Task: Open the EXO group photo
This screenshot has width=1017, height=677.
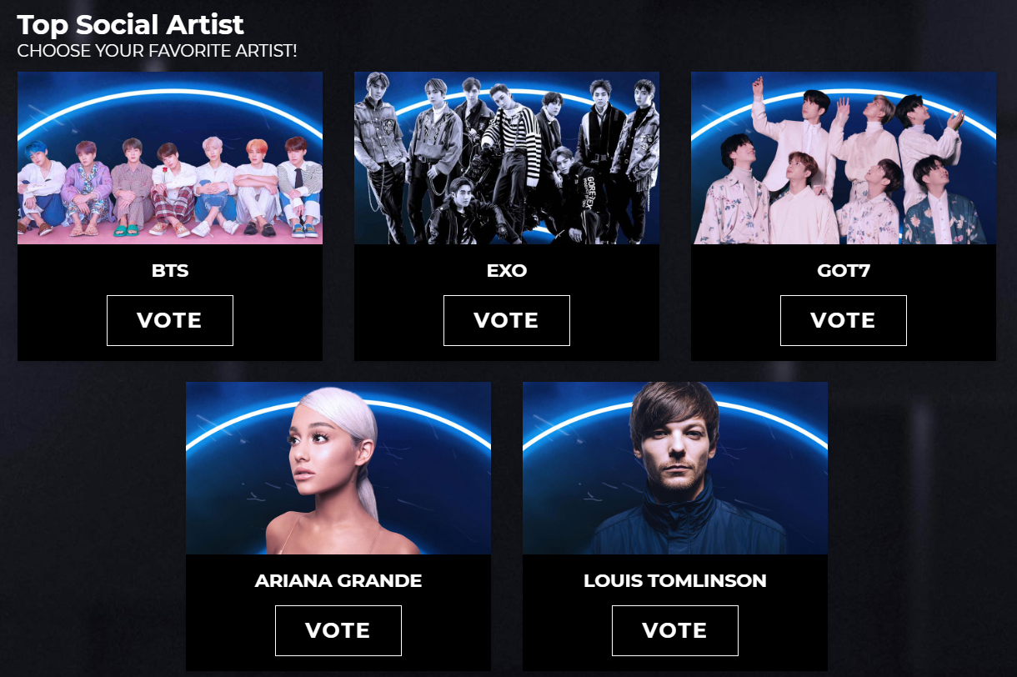Action: [x=507, y=158]
